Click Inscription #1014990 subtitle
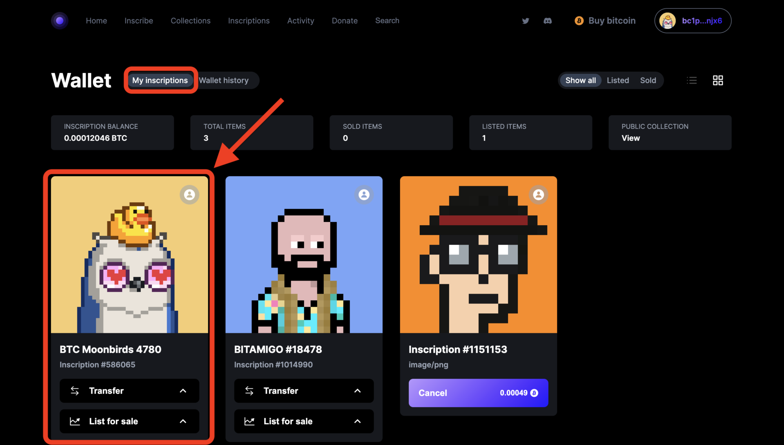Image resolution: width=784 pixels, height=445 pixels. (273, 365)
